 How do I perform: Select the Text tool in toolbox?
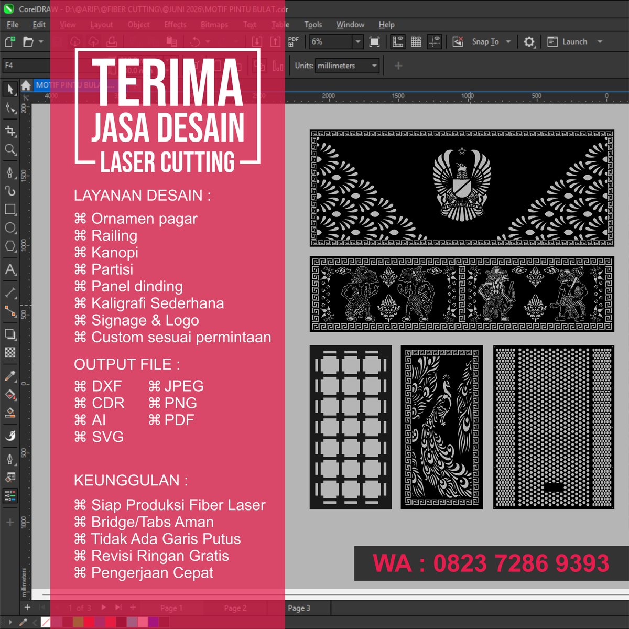point(10,269)
